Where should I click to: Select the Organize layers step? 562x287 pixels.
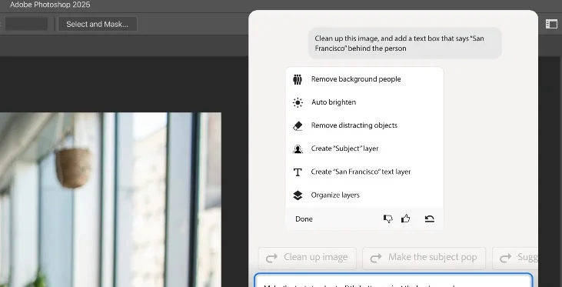coord(364,195)
